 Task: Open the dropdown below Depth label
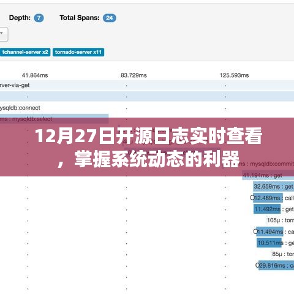coord(3,34)
